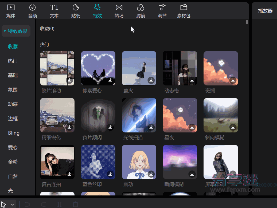Open the 调节 adjustment panel
The height and width of the screenshot is (208, 277).
coord(162,11)
